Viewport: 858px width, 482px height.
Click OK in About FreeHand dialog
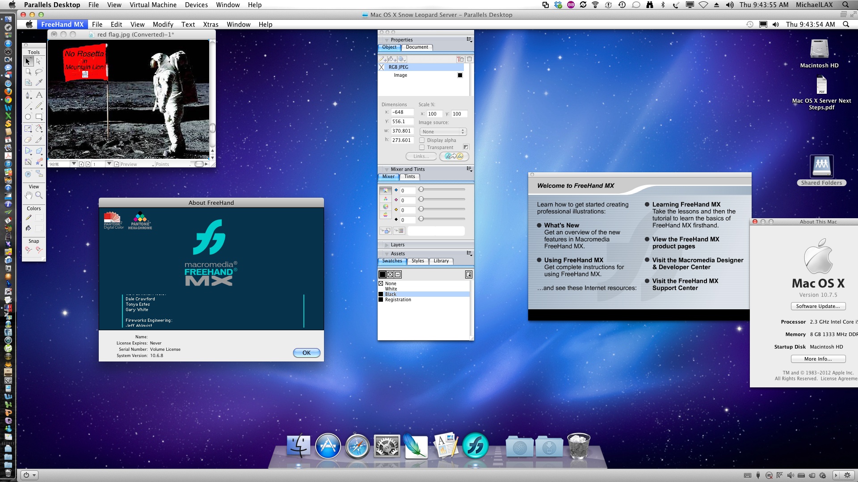coord(307,353)
